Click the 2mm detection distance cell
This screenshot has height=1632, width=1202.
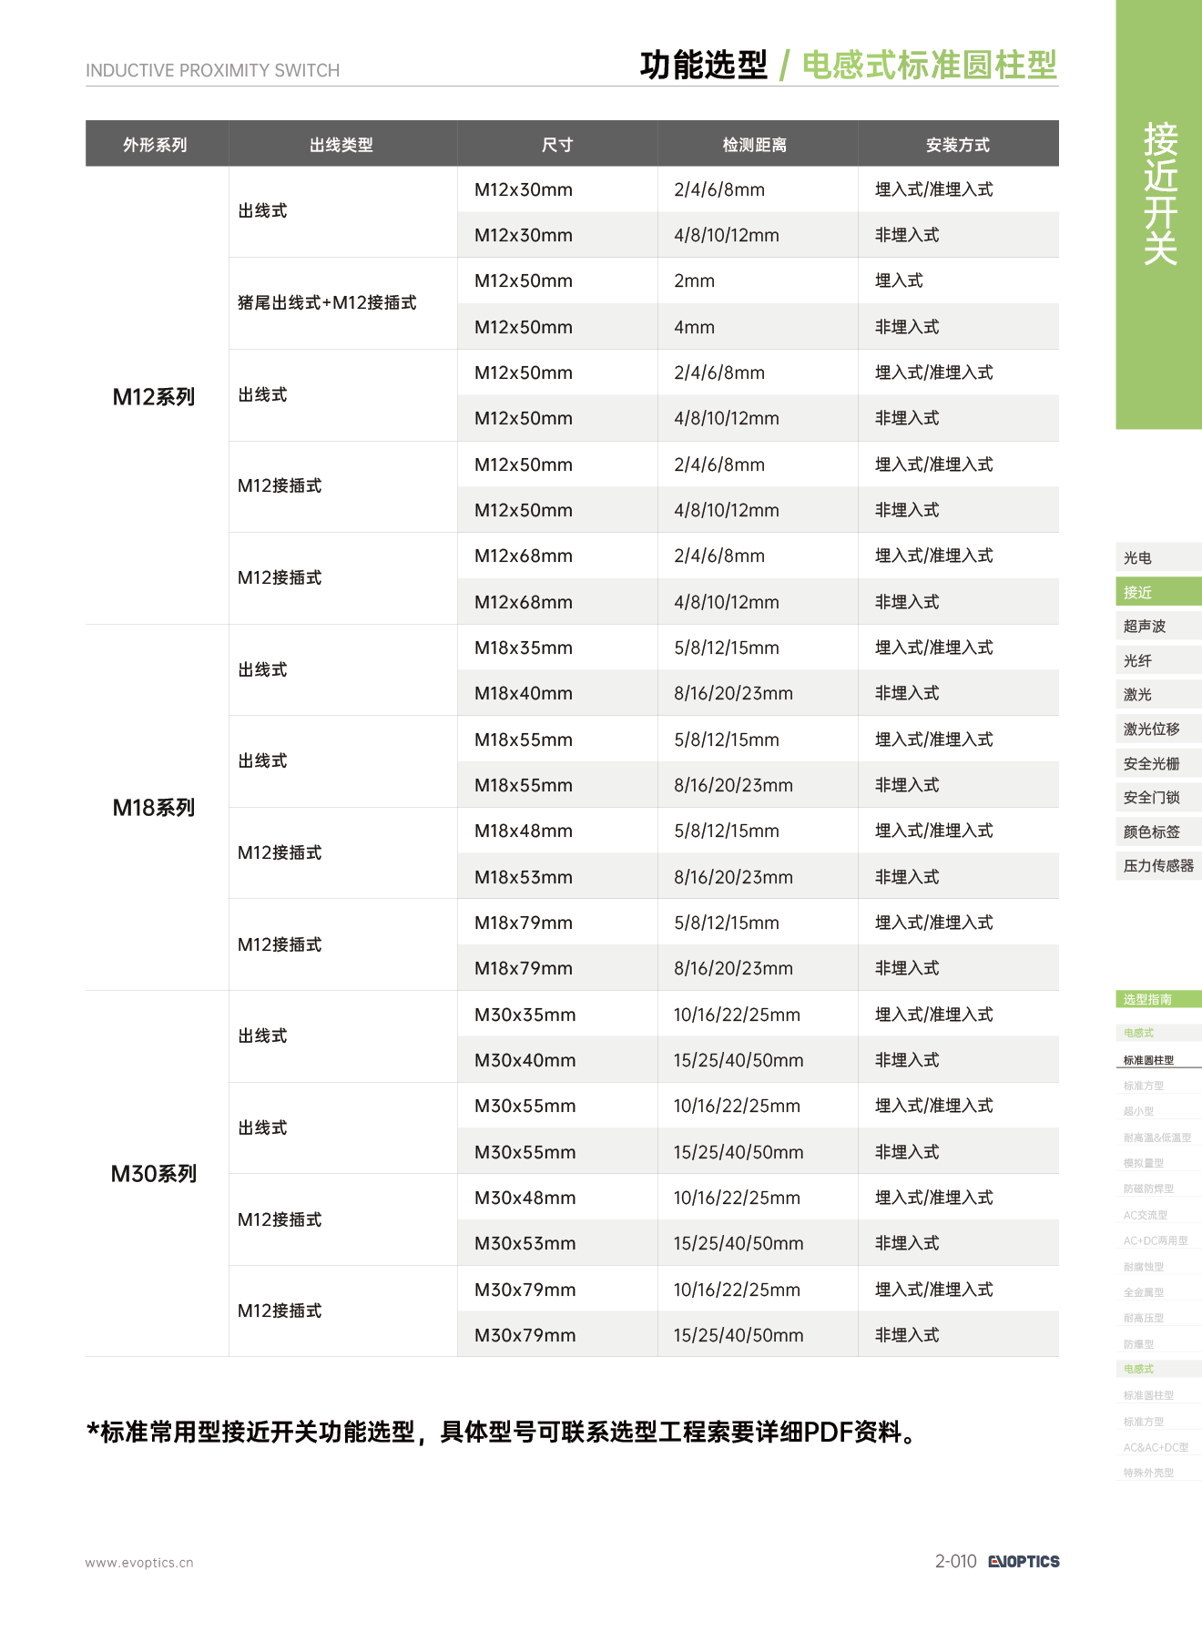click(758, 280)
